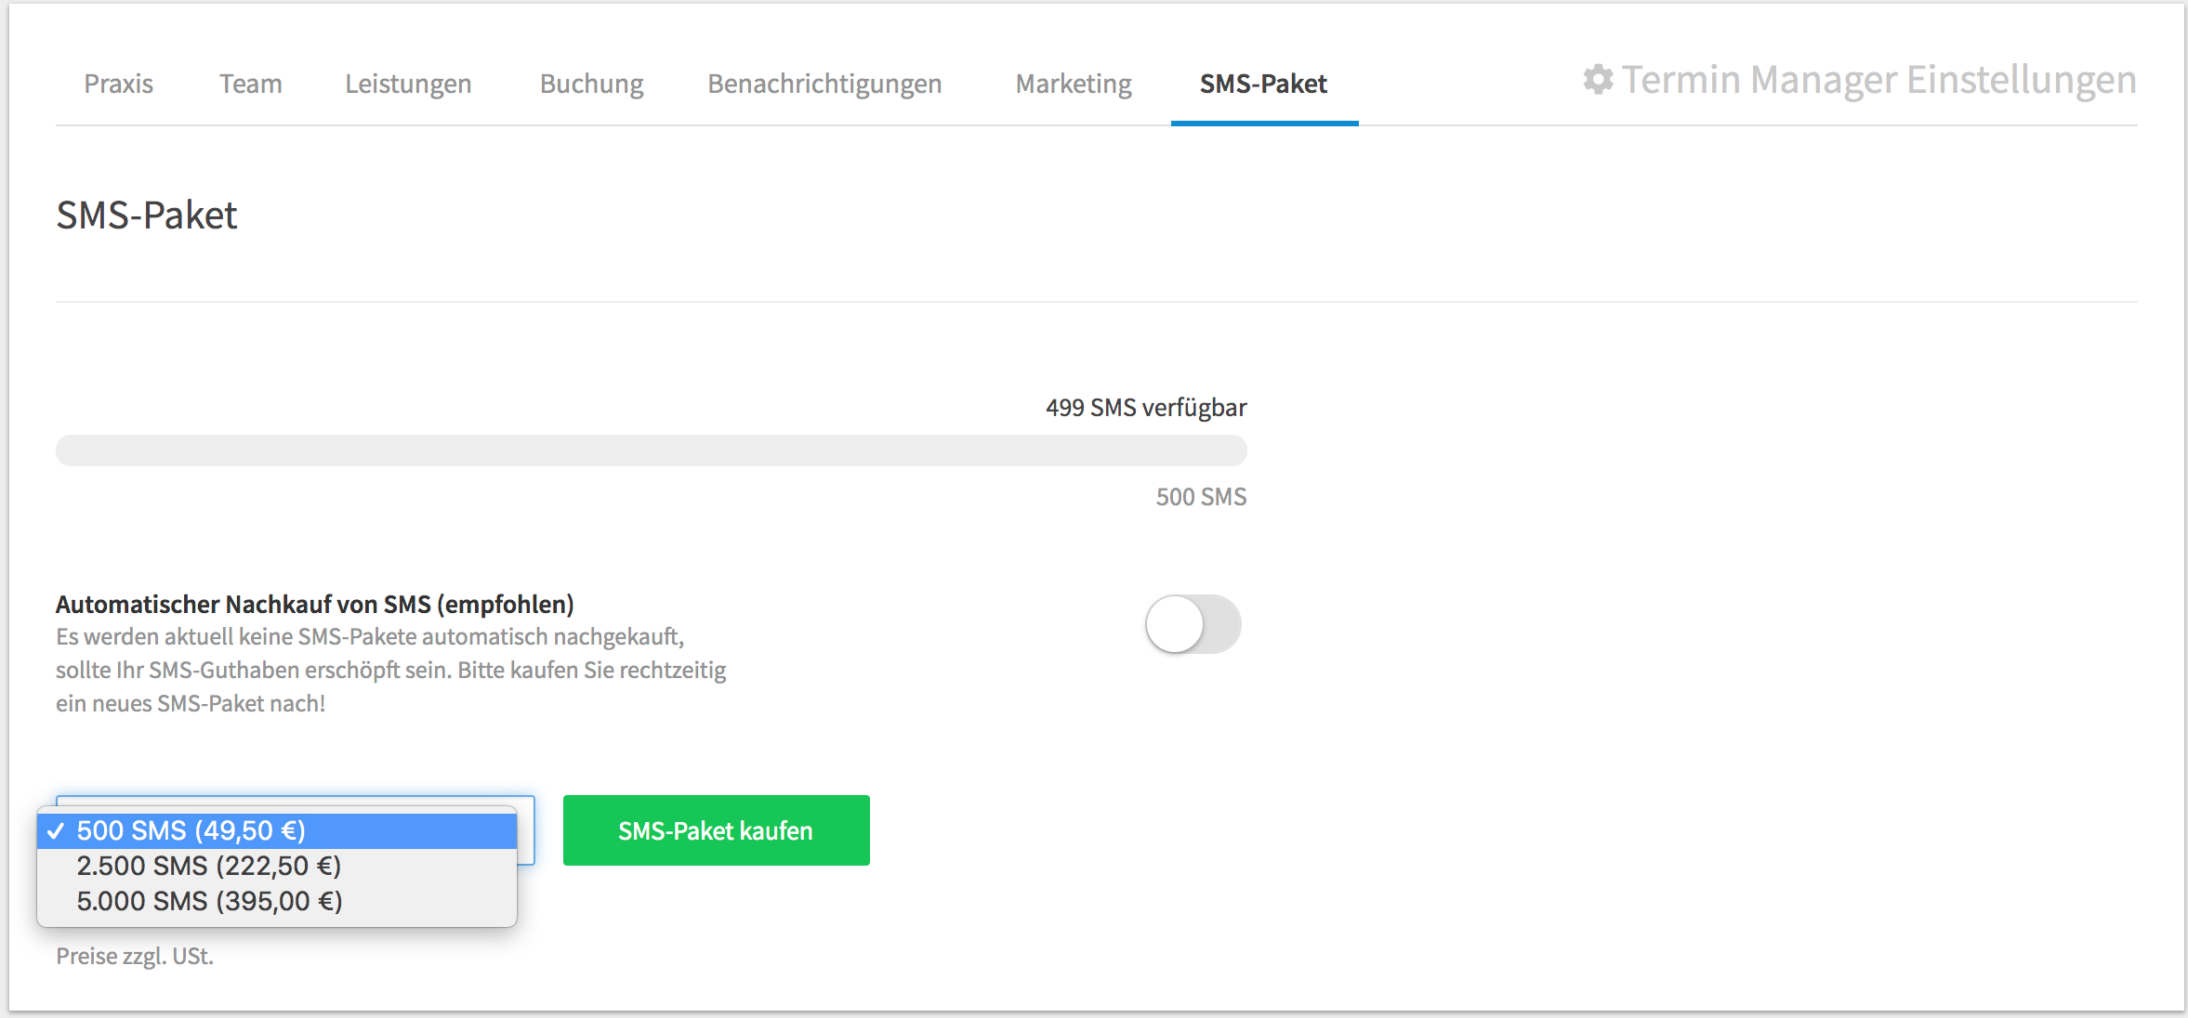
Task: Click the '499 SMS verfügbar' text
Action: (1146, 408)
